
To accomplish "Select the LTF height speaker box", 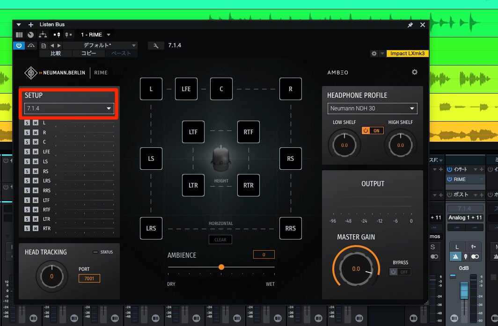I will coord(193,132).
